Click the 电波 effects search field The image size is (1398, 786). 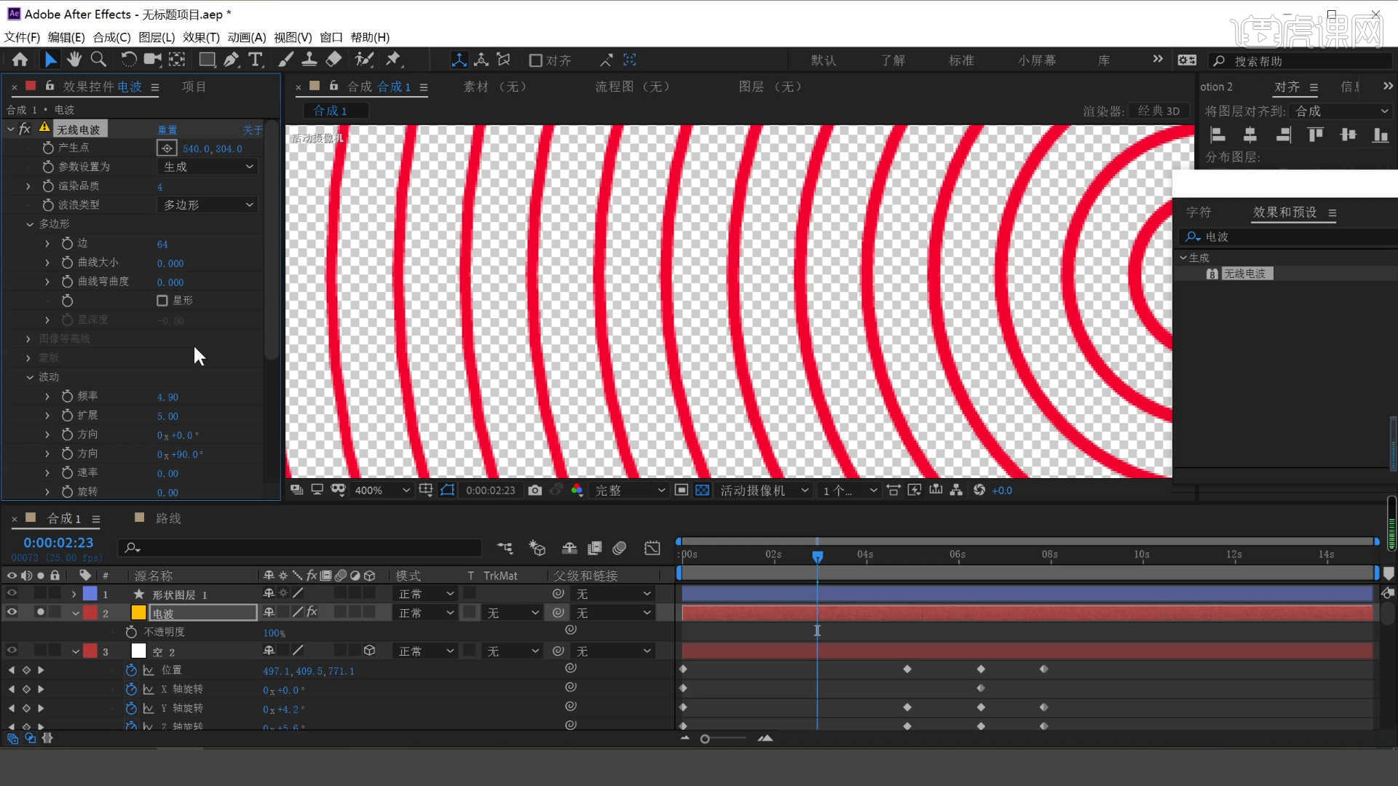coord(1289,237)
